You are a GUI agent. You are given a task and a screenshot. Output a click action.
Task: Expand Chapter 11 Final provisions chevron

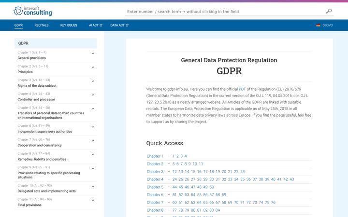pos(93,200)
